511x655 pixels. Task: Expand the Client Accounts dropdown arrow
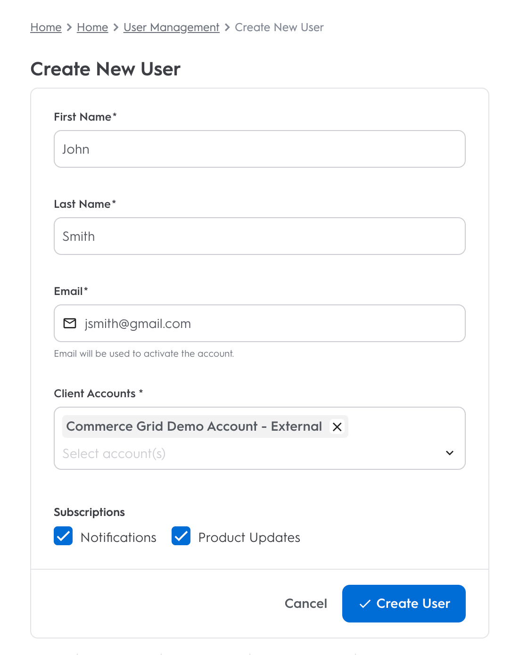[450, 453]
